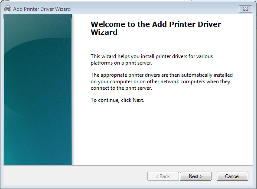Click the greyed-out < Back button
The width and height of the screenshot is (257, 189).
pyautogui.click(x=163, y=176)
